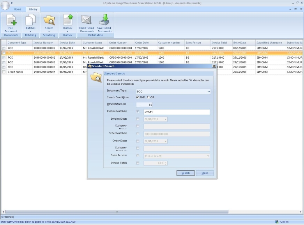Enable the Invoice Total checkbox

click(x=138, y=163)
